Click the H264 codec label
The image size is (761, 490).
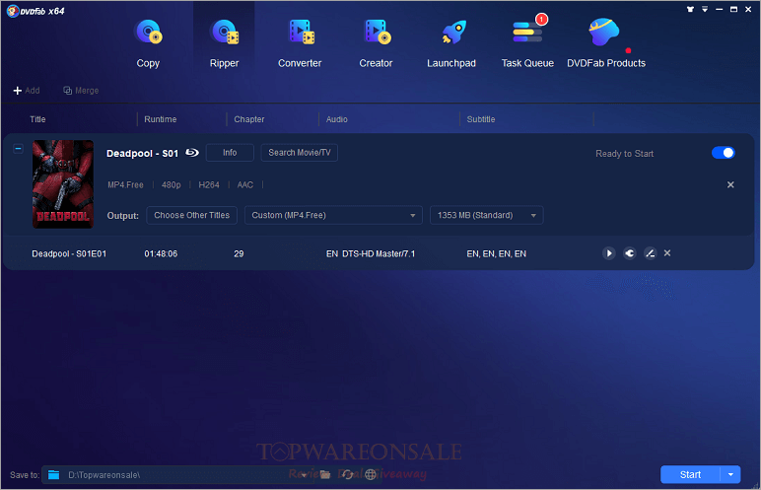click(209, 184)
